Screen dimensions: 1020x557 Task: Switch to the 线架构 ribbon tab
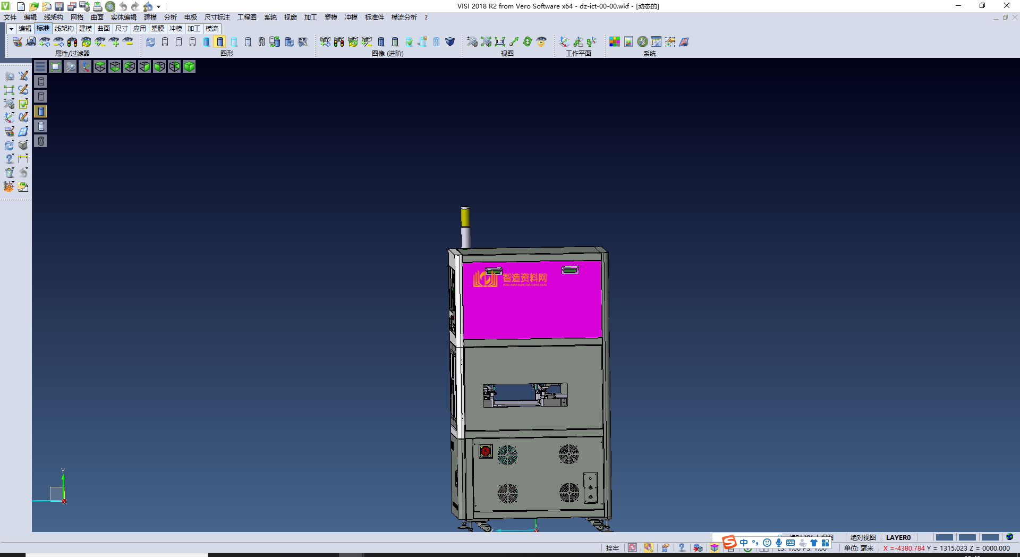point(64,29)
